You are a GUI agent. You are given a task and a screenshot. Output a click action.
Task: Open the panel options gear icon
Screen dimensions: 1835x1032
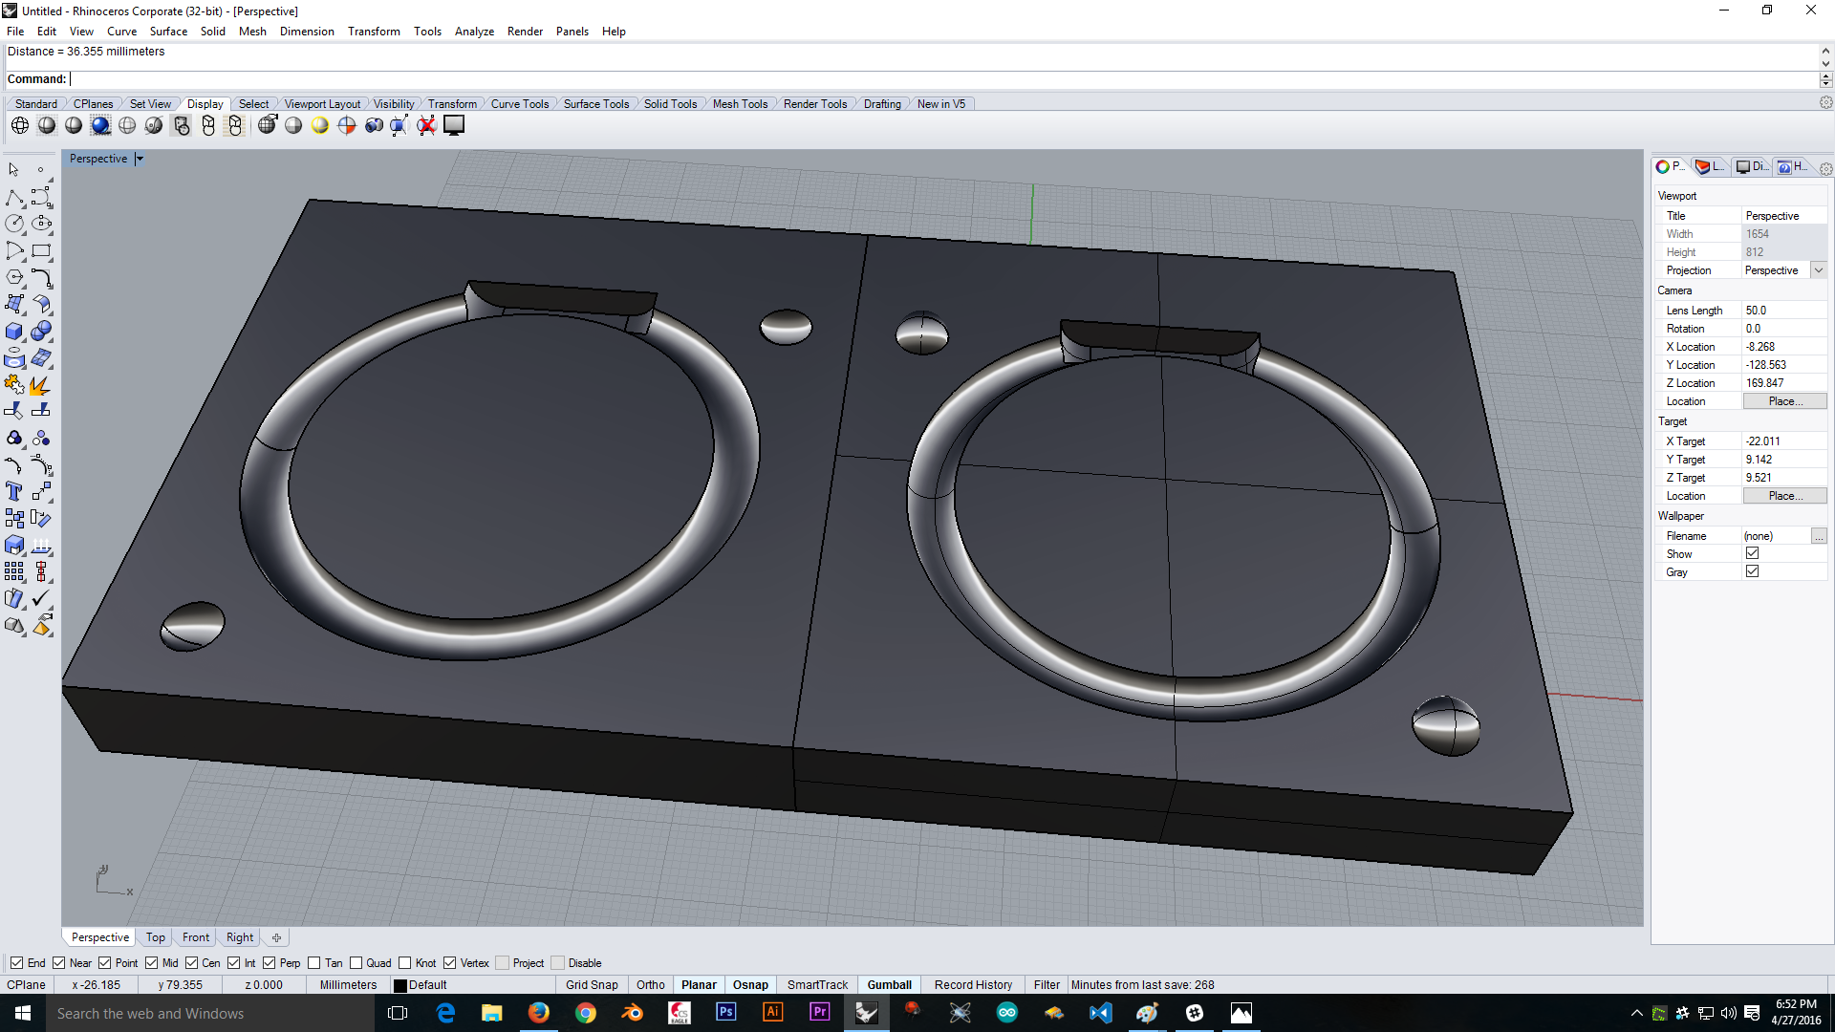(x=1825, y=169)
